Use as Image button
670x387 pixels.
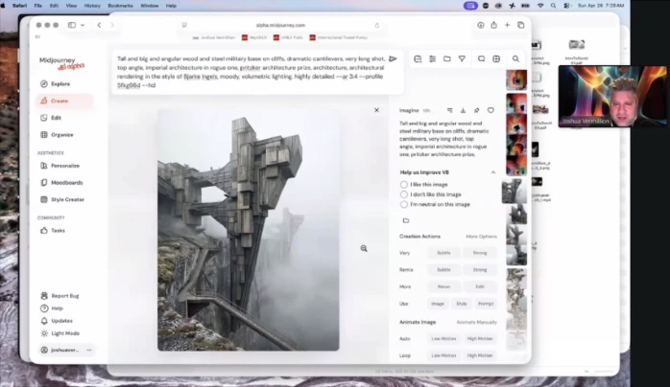438,304
